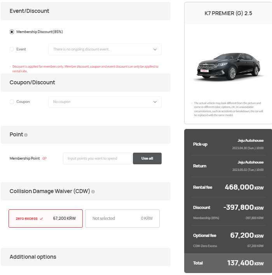Choose the Not selected CDW option
Screen dimensions: 272x275
coord(122,218)
